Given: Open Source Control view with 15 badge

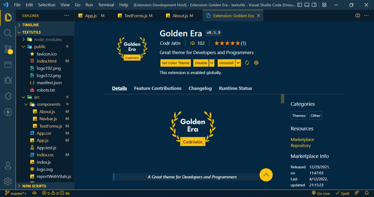Looking at the screenshot, I should coord(8,49).
